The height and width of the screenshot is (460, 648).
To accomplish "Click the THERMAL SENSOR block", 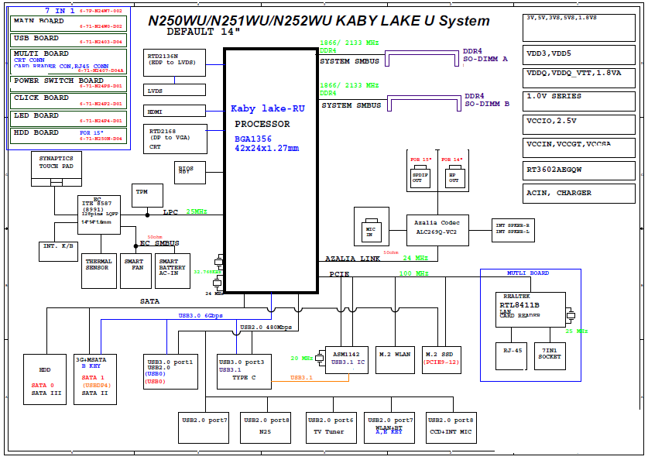I will (99, 271).
